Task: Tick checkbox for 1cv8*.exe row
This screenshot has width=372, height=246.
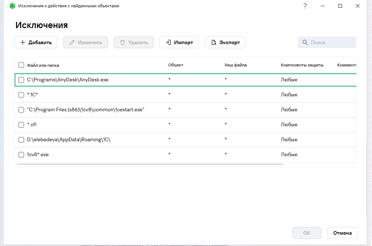Action: (21, 154)
